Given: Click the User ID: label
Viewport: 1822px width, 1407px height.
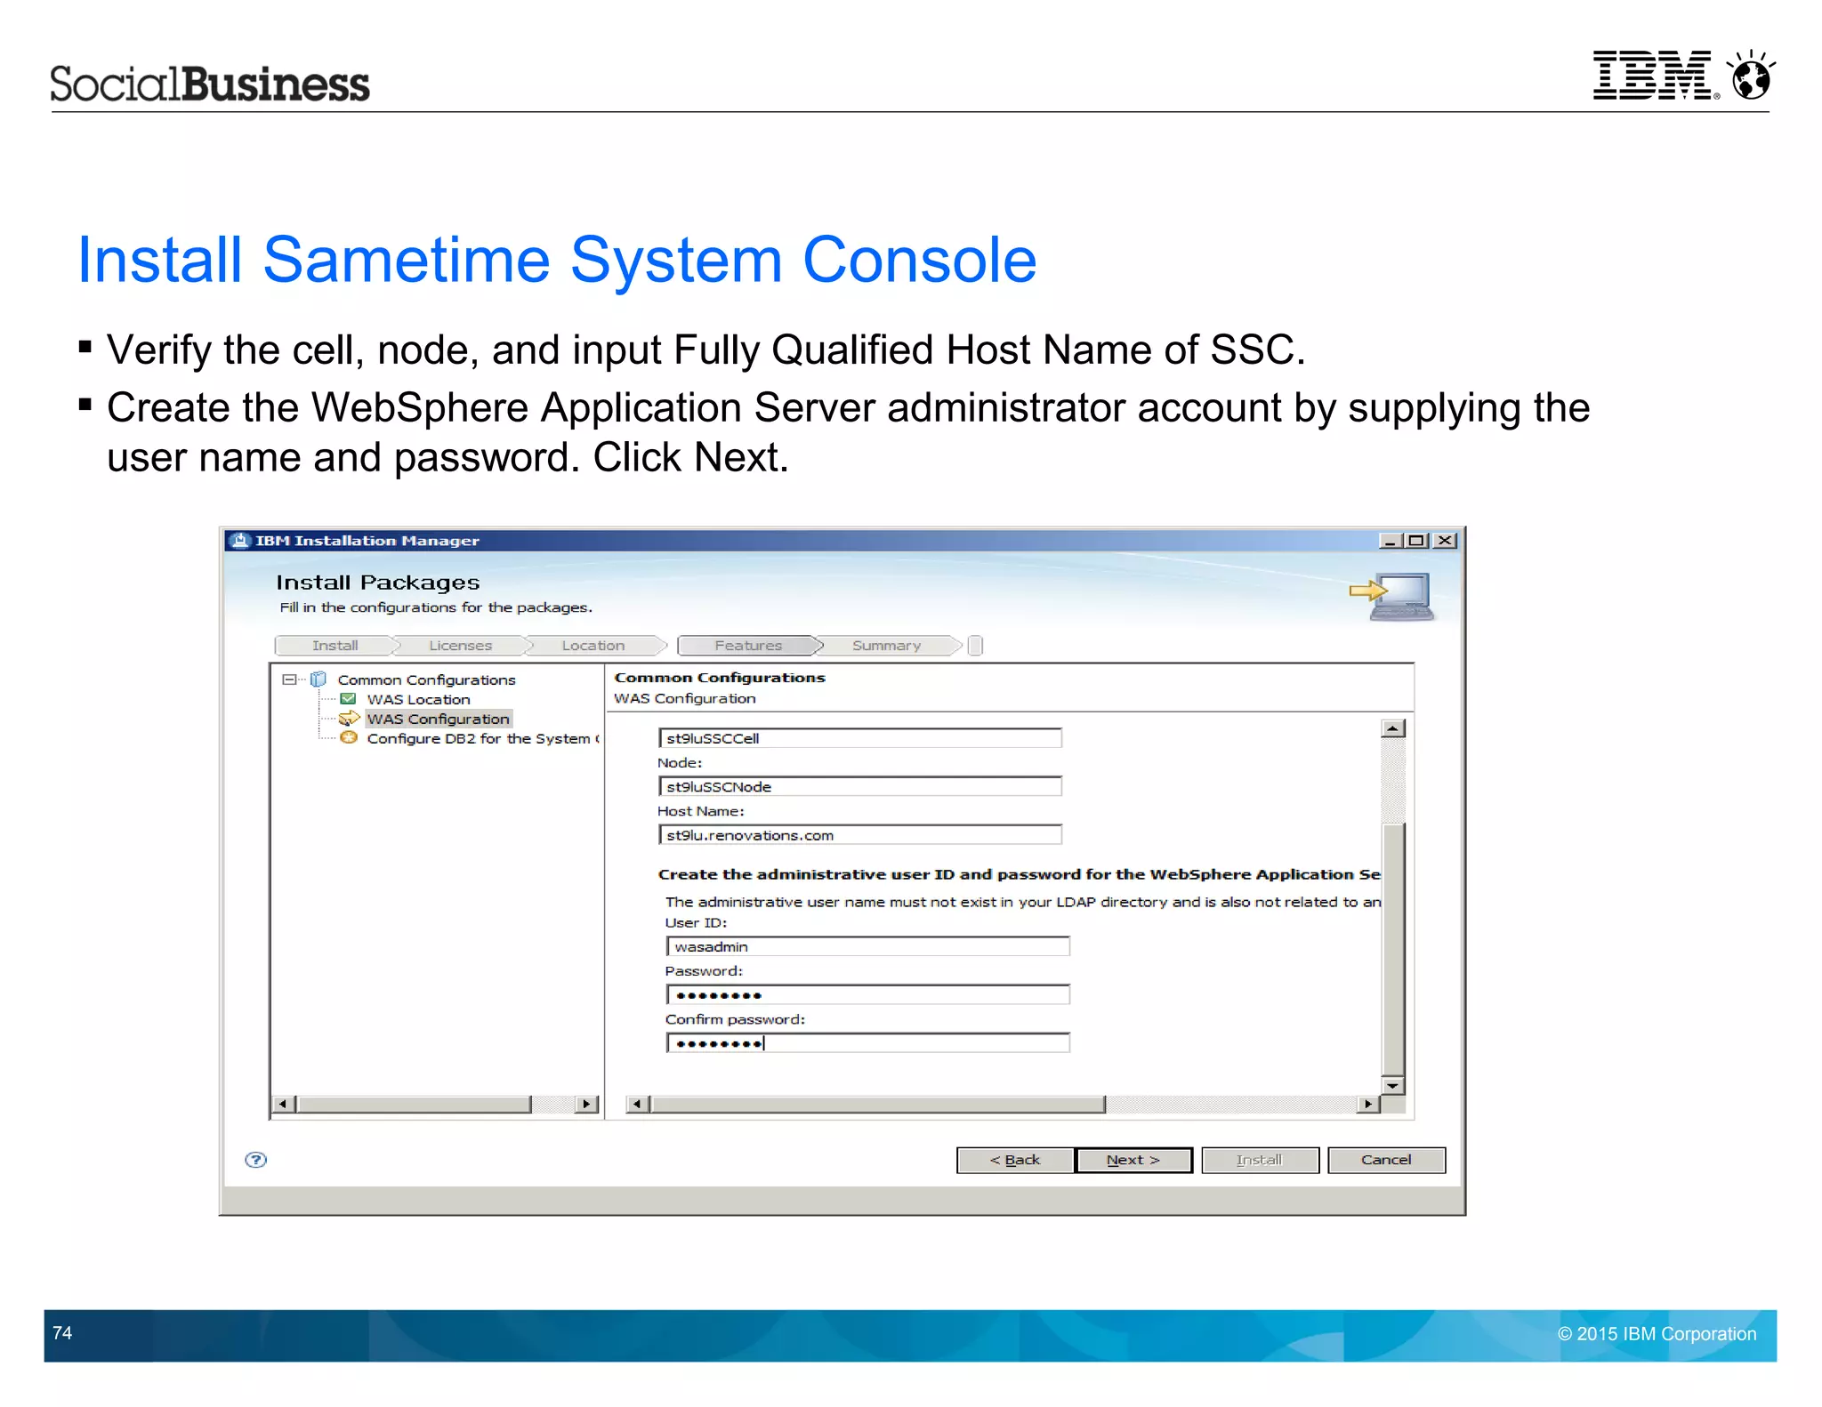Looking at the screenshot, I should (696, 923).
